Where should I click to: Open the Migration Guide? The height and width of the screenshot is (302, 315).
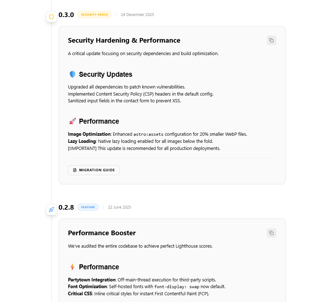(x=94, y=170)
